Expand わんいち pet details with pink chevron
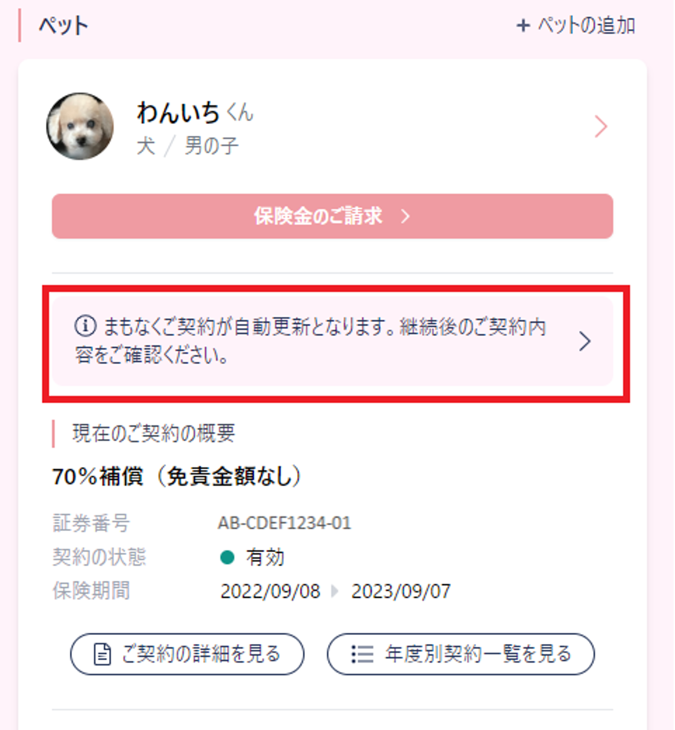 point(600,127)
